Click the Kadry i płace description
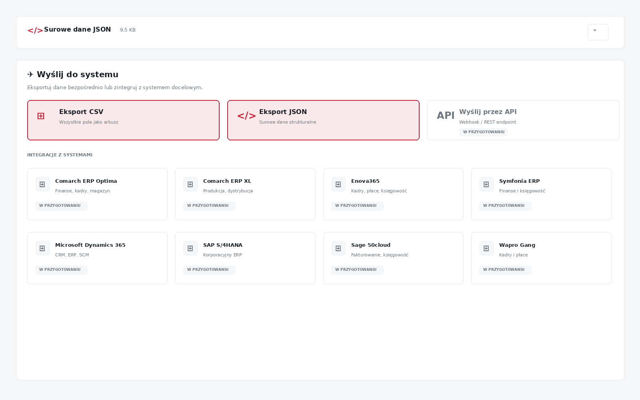 coord(514,255)
